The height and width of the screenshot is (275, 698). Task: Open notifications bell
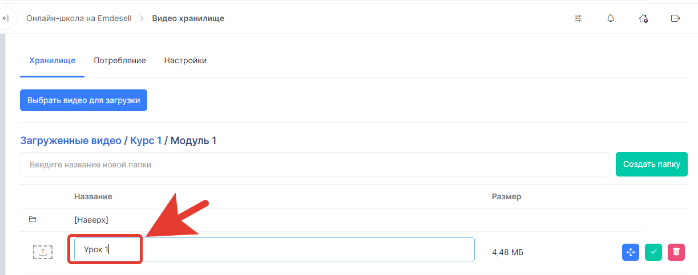(611, 18)
